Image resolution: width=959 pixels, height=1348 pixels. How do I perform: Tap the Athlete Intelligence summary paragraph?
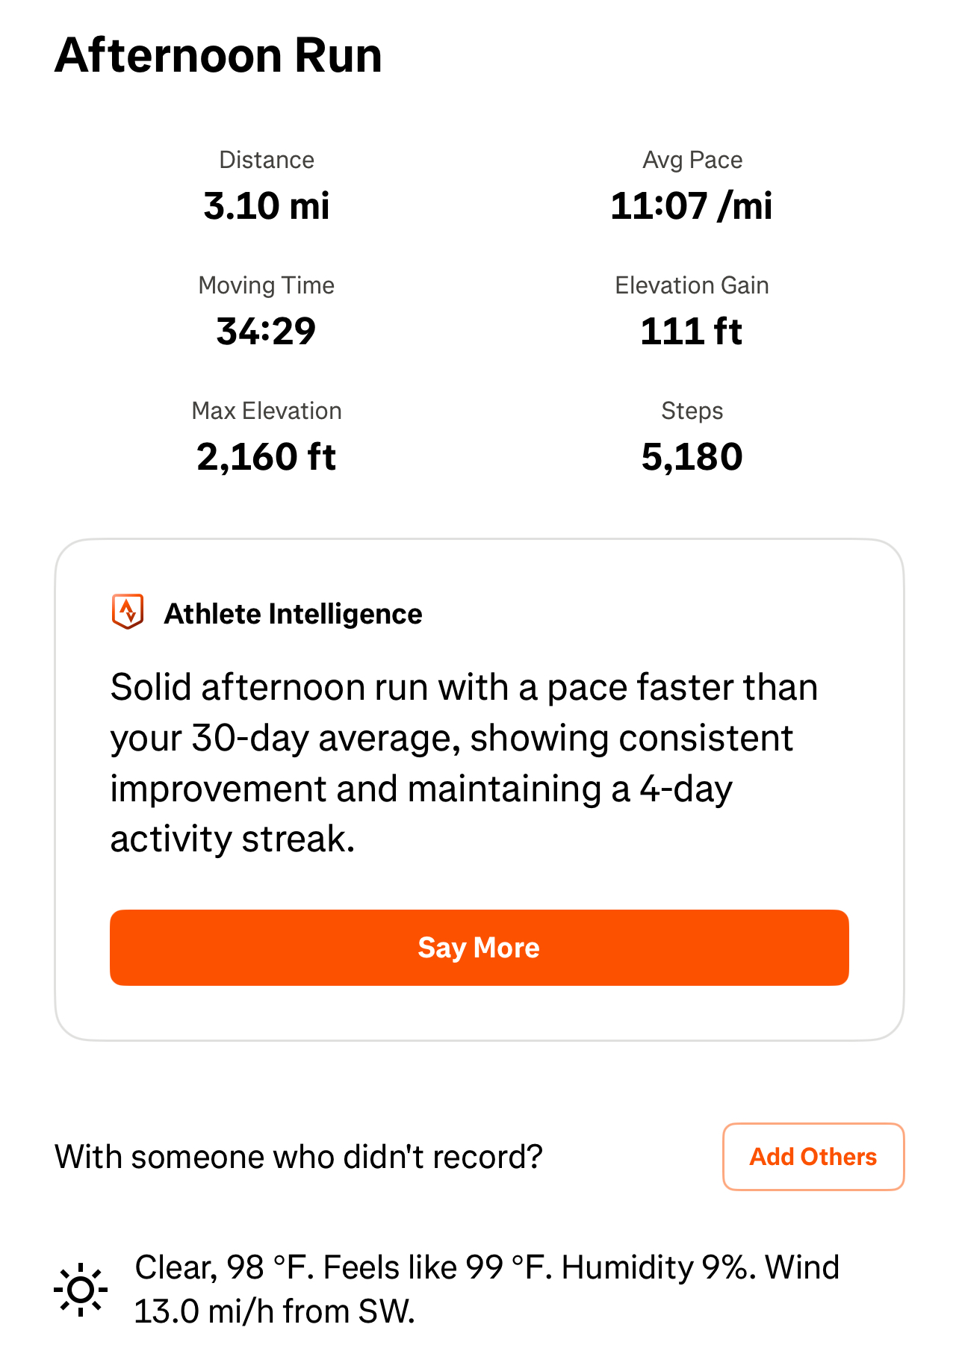click(x=464, y=762)
